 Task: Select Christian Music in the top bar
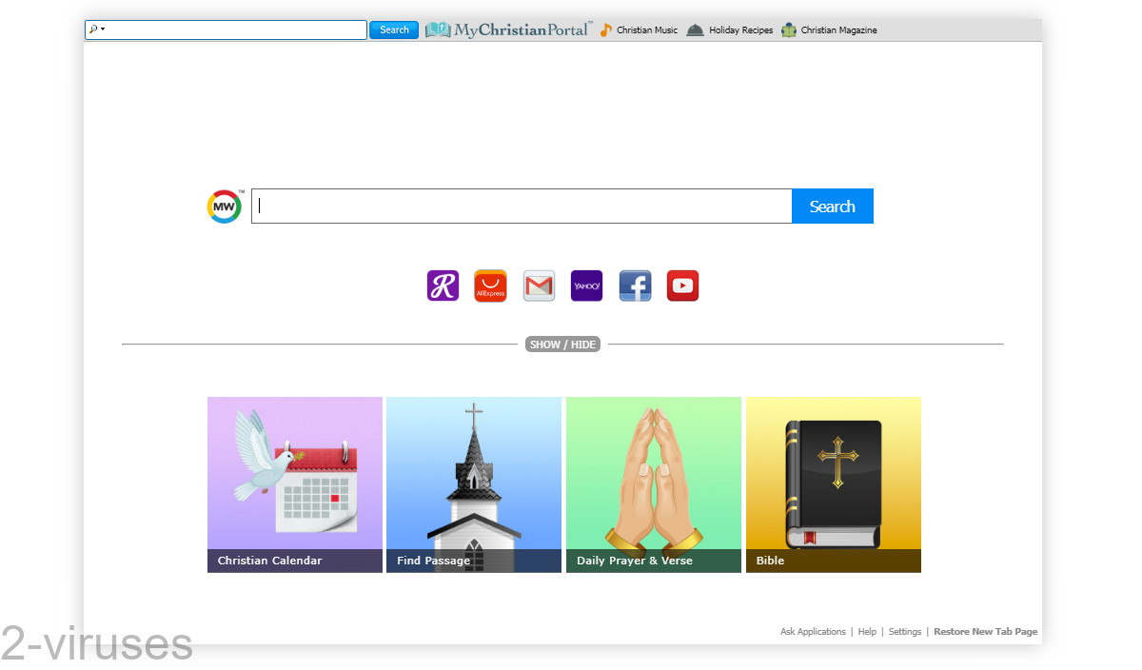pos(645,30)
